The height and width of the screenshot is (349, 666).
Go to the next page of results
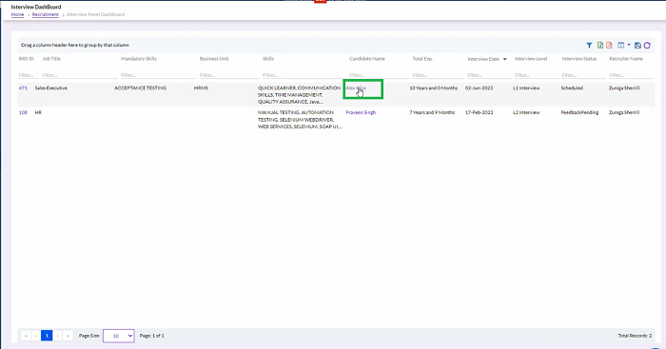click(57, 336)
